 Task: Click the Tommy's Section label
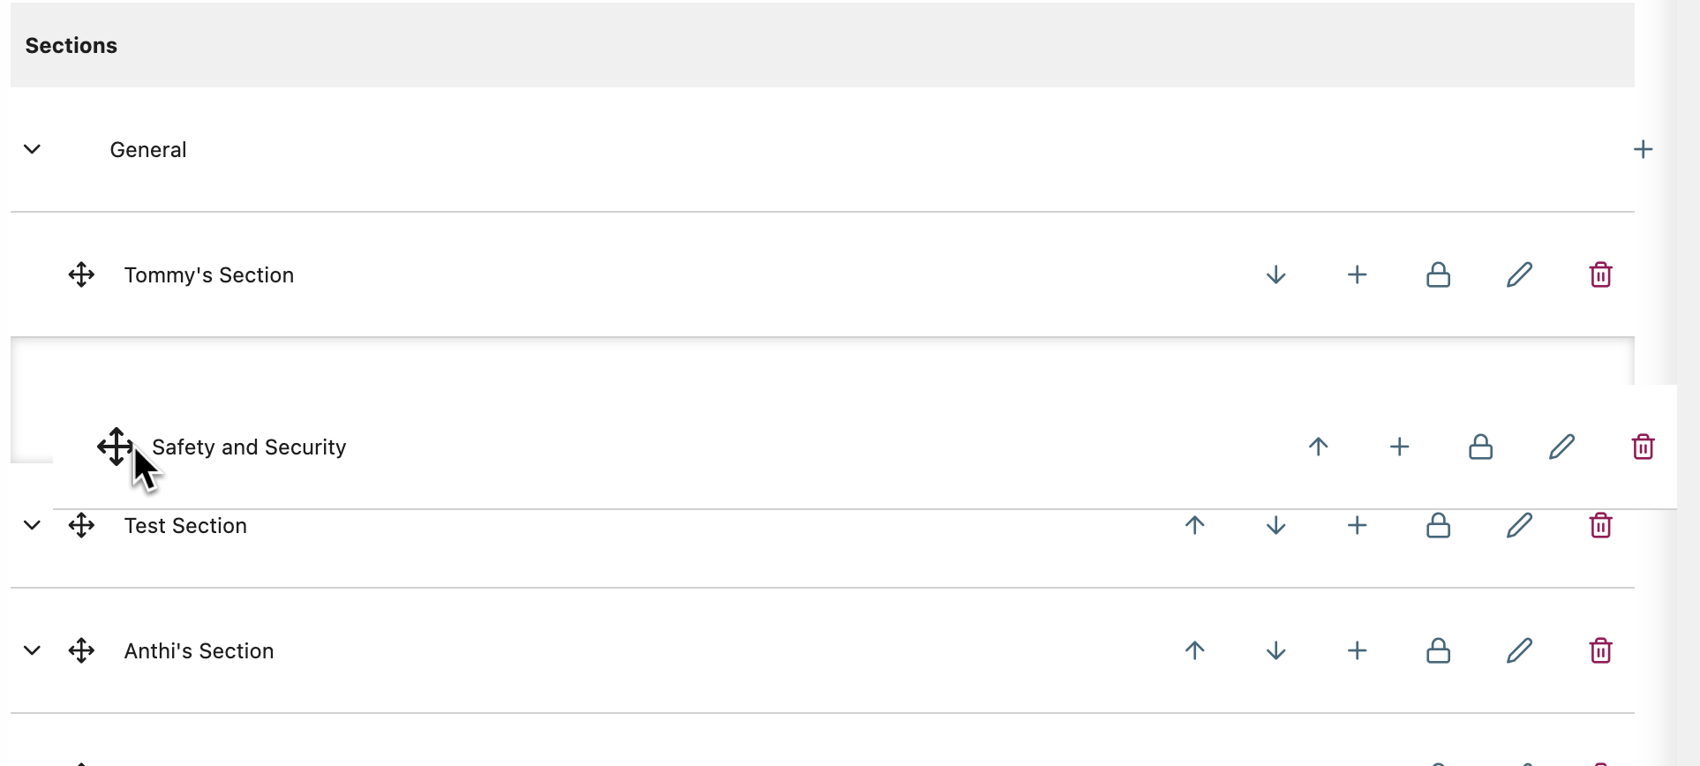[x=208, y=275]
